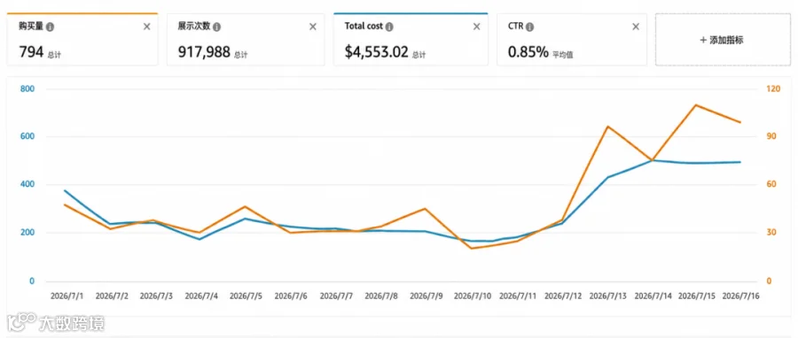Click the 大数跨境 watermark logo
The image size is (798, 338).
tap(56, 324)
